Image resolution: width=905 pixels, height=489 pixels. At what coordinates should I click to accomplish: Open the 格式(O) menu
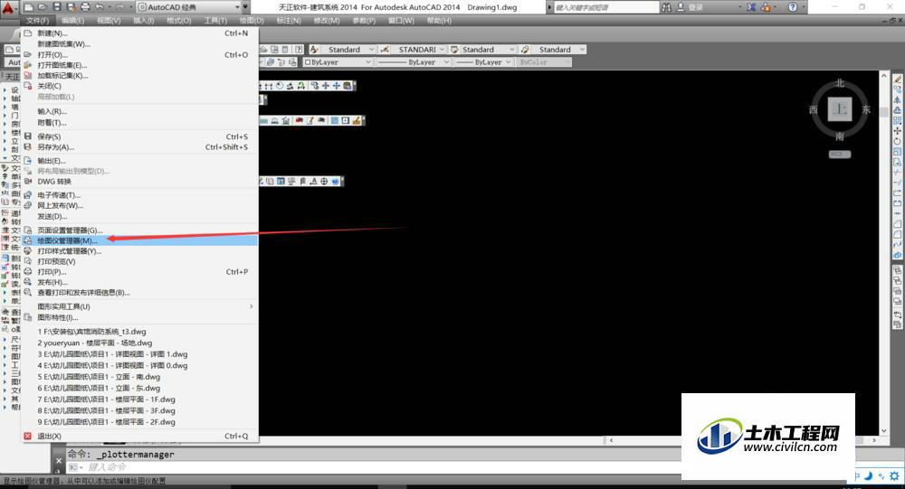coord(179,20)
